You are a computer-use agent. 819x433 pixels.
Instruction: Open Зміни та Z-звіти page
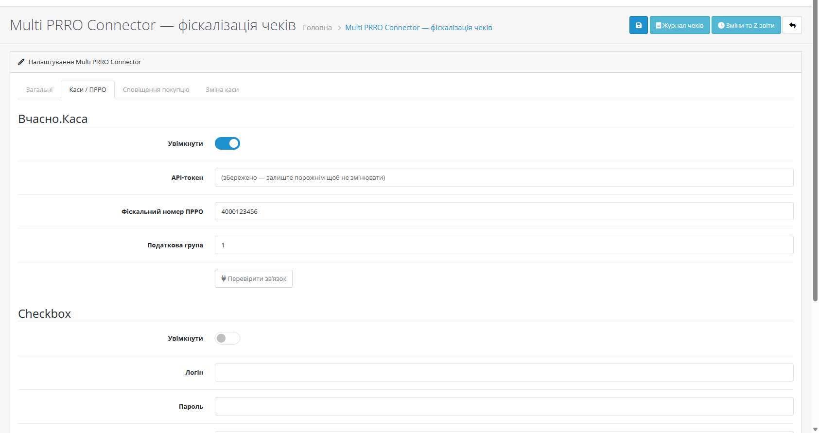click(x=746, y=25)
